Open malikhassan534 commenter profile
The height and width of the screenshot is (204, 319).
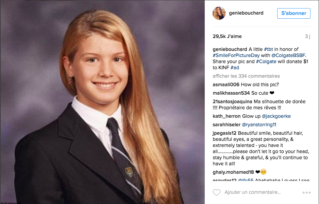(x=231, y=93)
